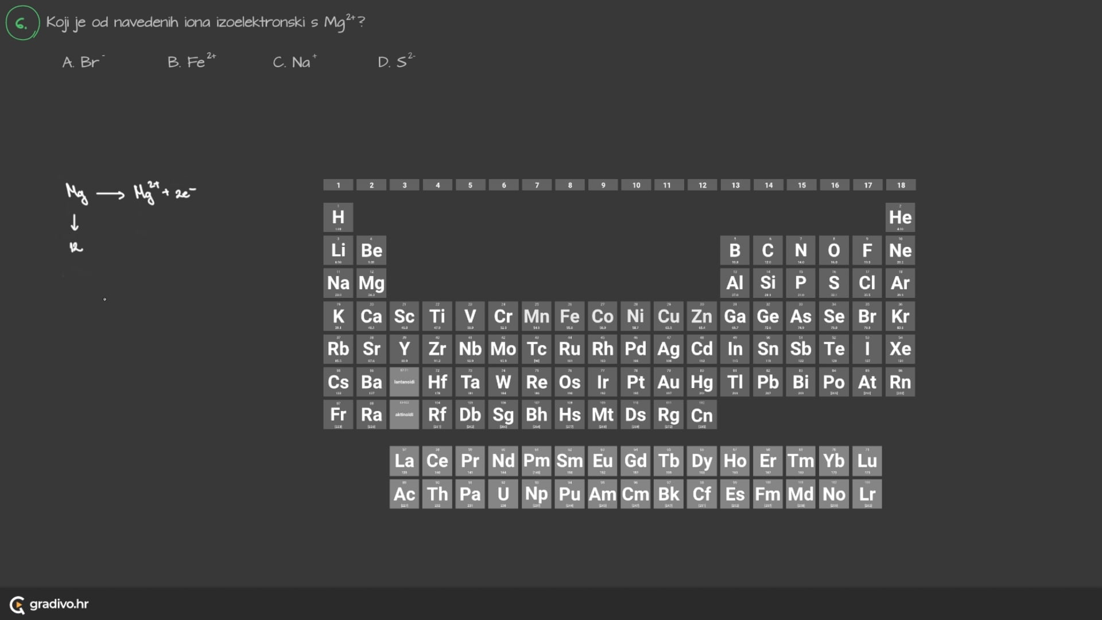
Task: Open the aktinoidi placeholder tile
Action: tap(404, 414)
